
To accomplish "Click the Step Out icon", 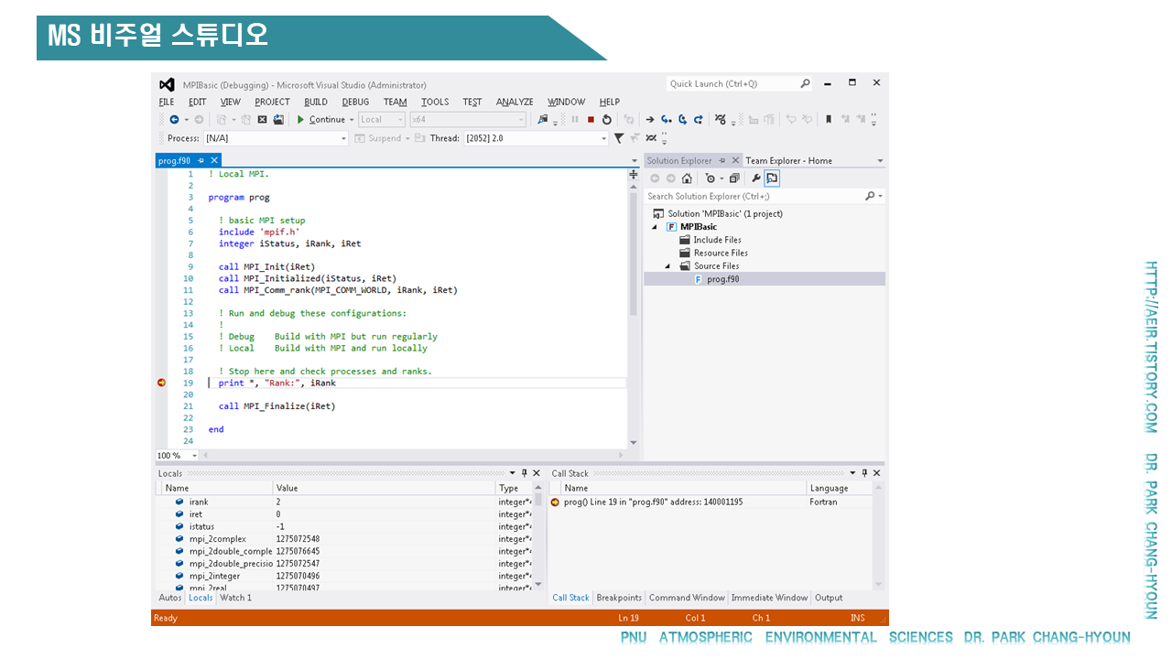I will [698, 119].
